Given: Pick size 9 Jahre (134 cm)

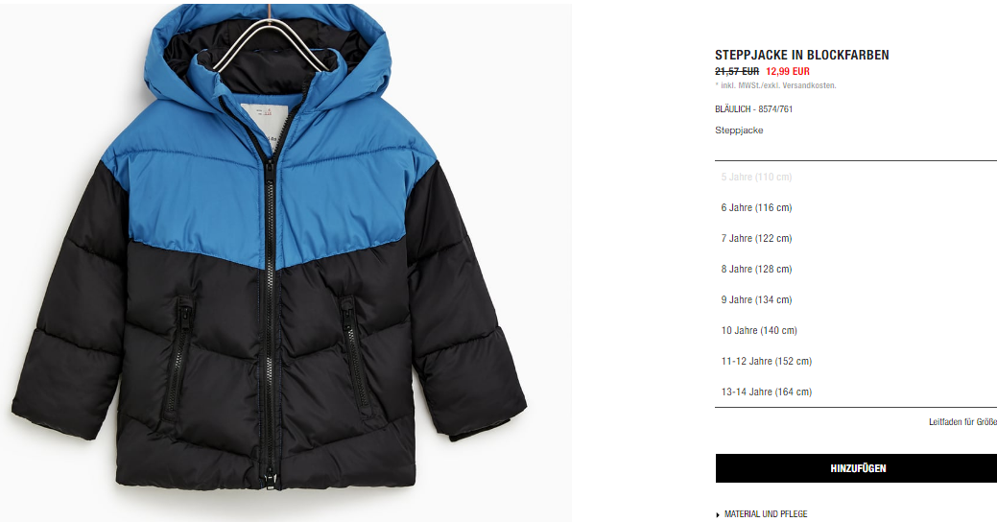Looking at the screenshot, I should point(856,299).
